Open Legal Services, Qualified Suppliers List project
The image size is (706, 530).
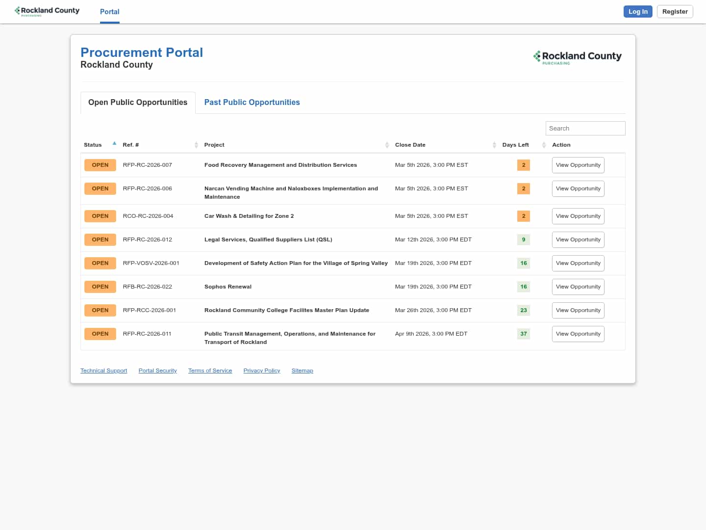point(268,239)
